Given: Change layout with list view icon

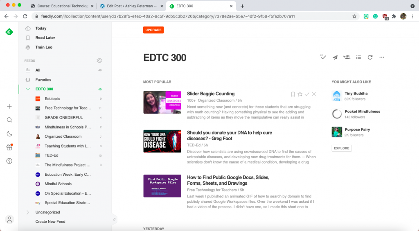Looking at the screenshot, I should point(358,57).
